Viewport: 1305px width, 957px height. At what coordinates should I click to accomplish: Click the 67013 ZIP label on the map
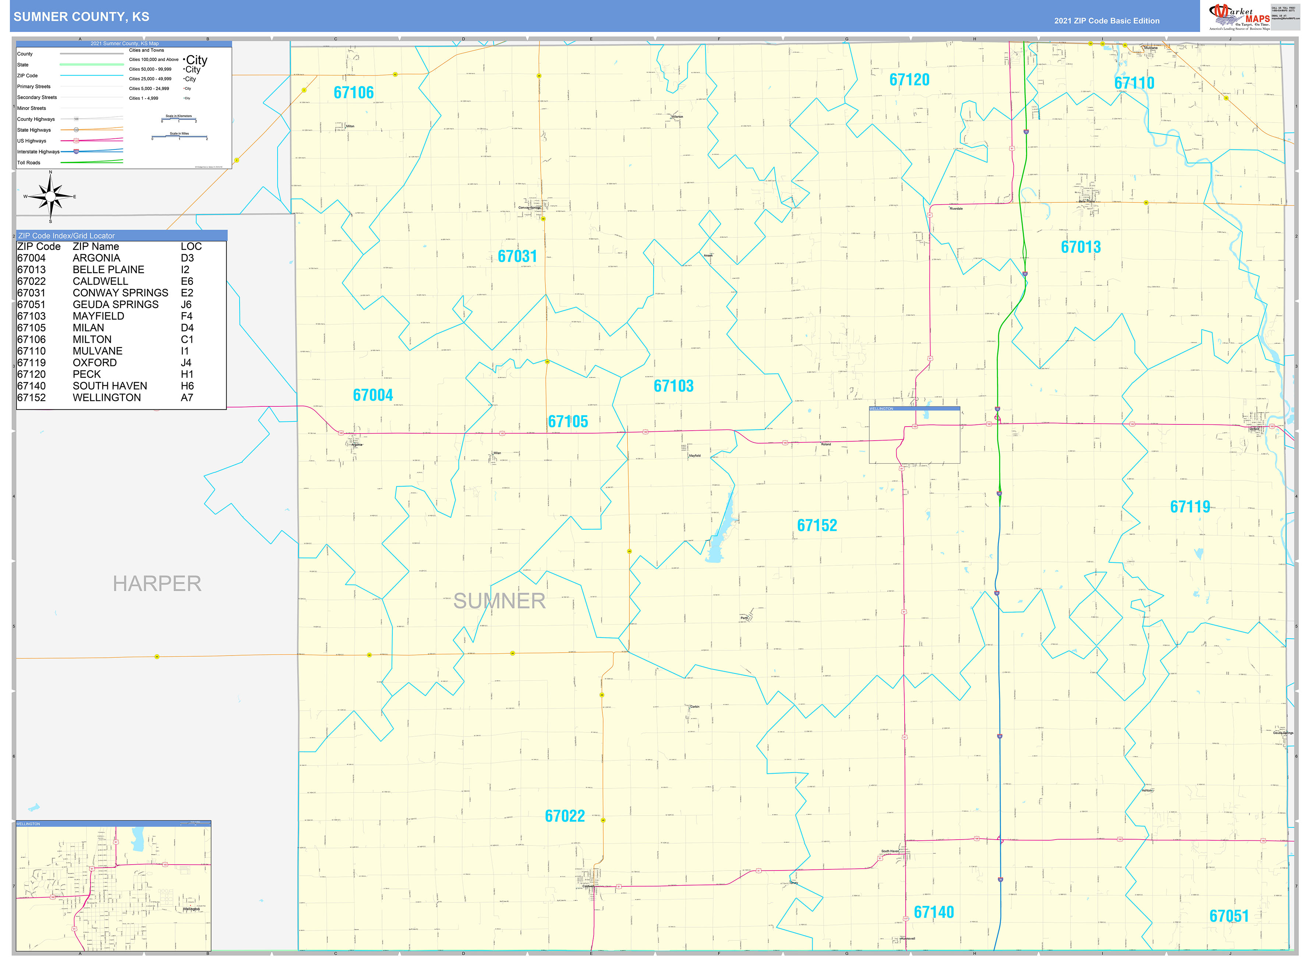click(1081, 247)
